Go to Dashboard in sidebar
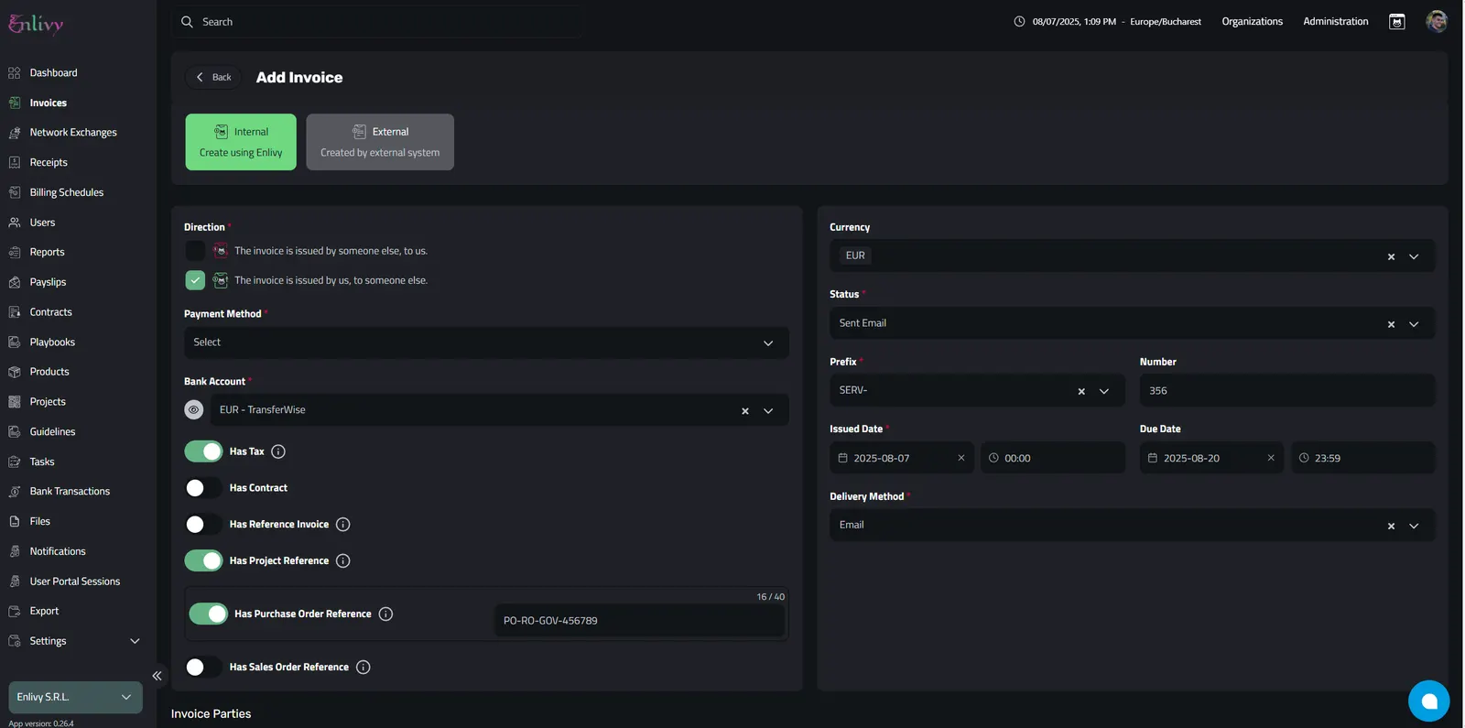Screen dimensions: 1465x728 [53, 73]
